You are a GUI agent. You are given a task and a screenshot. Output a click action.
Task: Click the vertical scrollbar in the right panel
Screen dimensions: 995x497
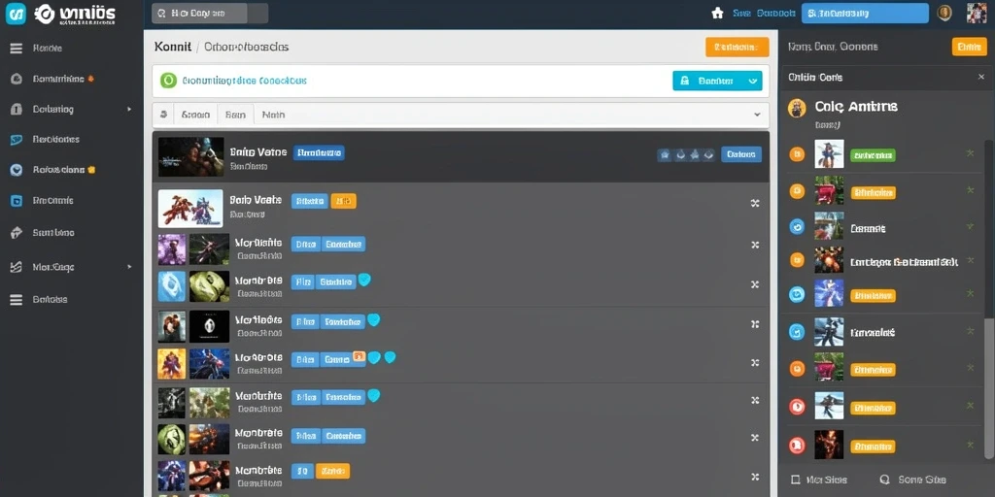pyautogui.click(x=988, y=298)
